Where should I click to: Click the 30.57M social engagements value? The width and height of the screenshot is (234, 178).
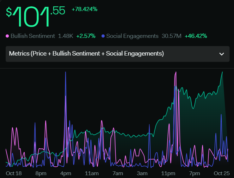coord(172,36)
